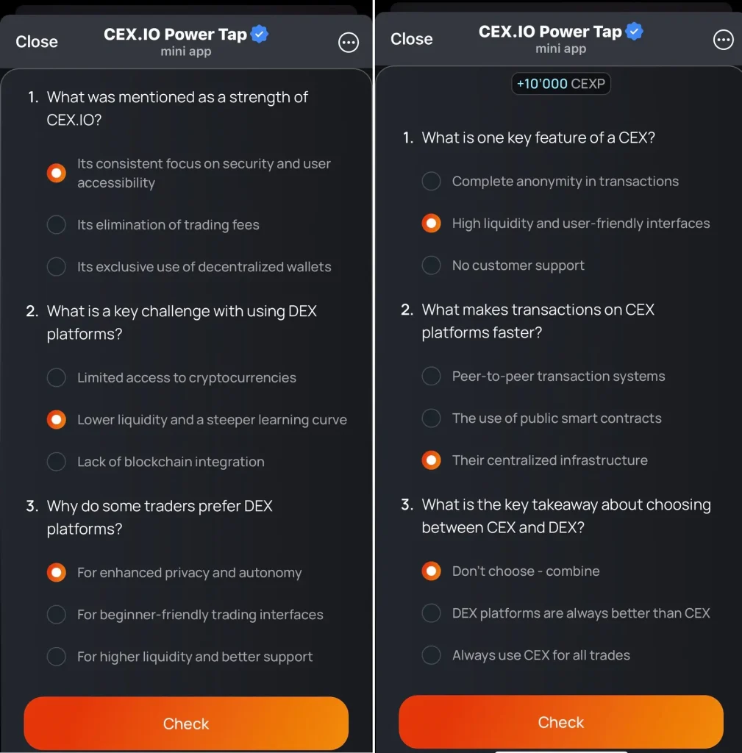Click the +10'000 CEXP reward badge

(560, 84)
